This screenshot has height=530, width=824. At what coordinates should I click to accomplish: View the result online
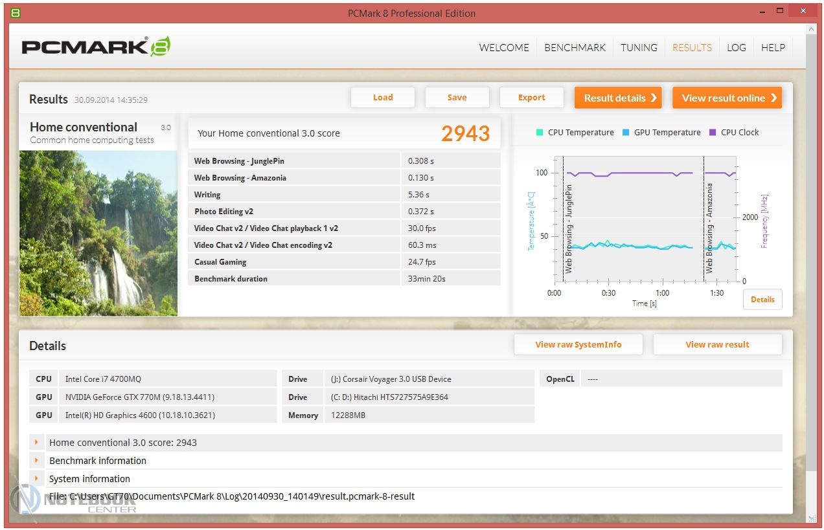(727, 98)
